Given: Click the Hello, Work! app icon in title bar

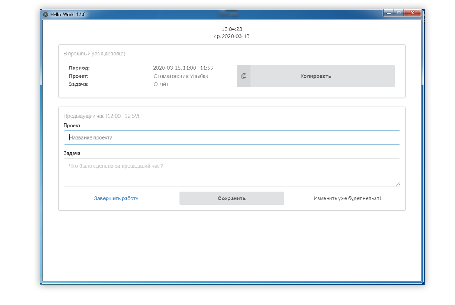Looking at the screenshot, I should click(x=45, y=14).
